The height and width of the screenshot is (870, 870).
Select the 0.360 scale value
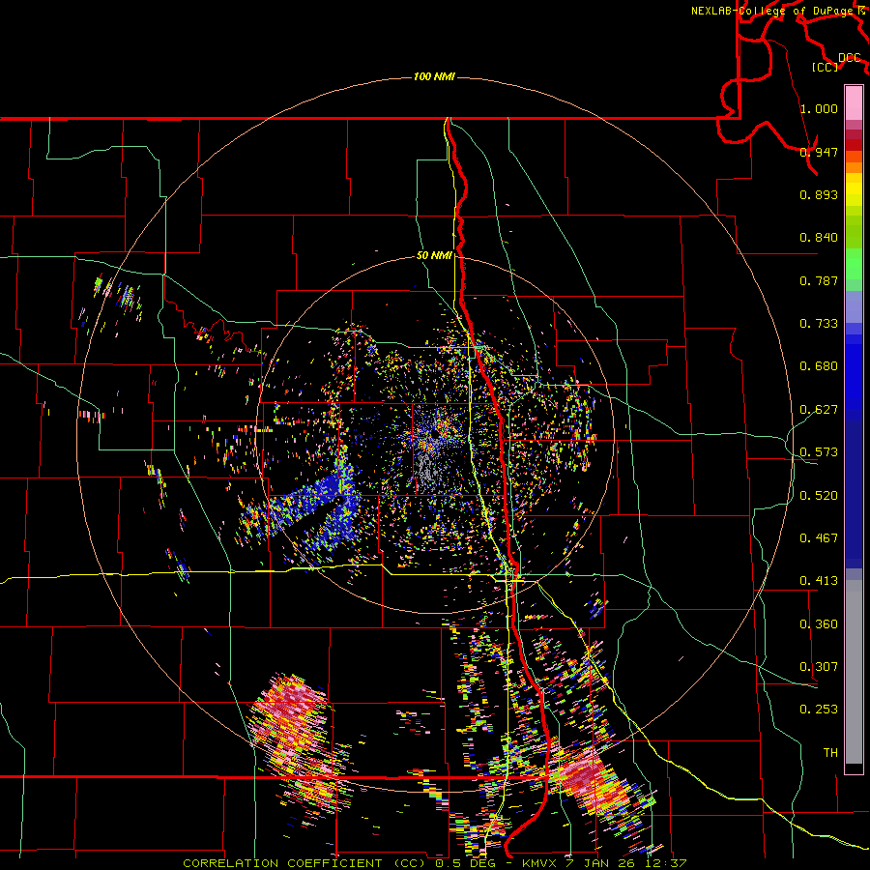[x=819, y=623]
